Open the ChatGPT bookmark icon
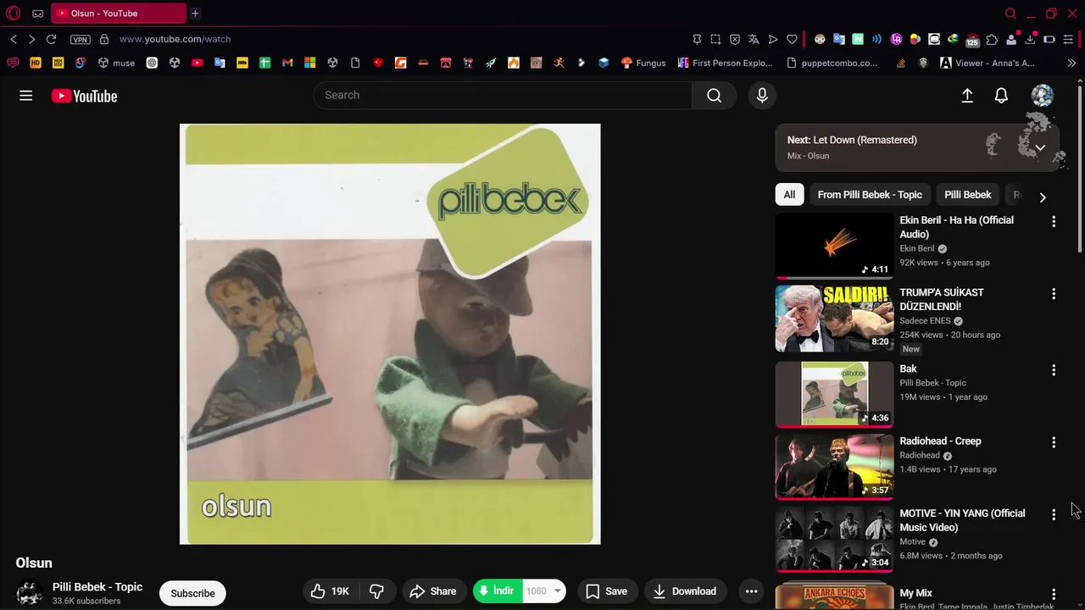Image resolution: width=1085 pixels, height=610 pixels. (152, 63)
